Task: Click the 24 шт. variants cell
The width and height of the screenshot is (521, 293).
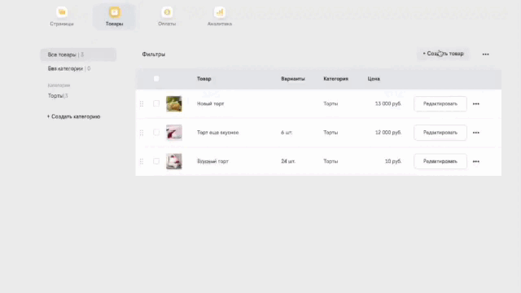Action: (288, 161)
